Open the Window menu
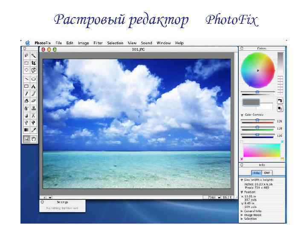This screenshot has height=230, width=307. click(164, 43)
